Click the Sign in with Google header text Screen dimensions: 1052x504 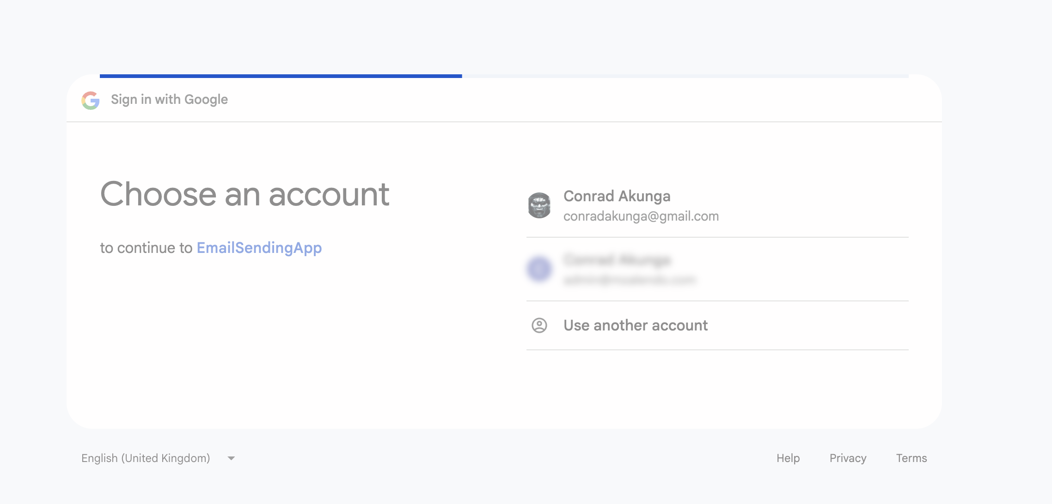point(169,100)
